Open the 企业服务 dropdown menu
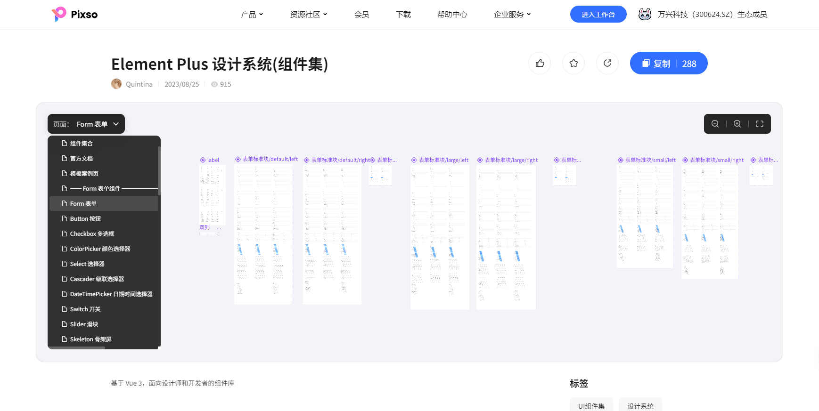The width and height of the screenshot is (819, 411). pyautogui.click(x=512, y=15)
